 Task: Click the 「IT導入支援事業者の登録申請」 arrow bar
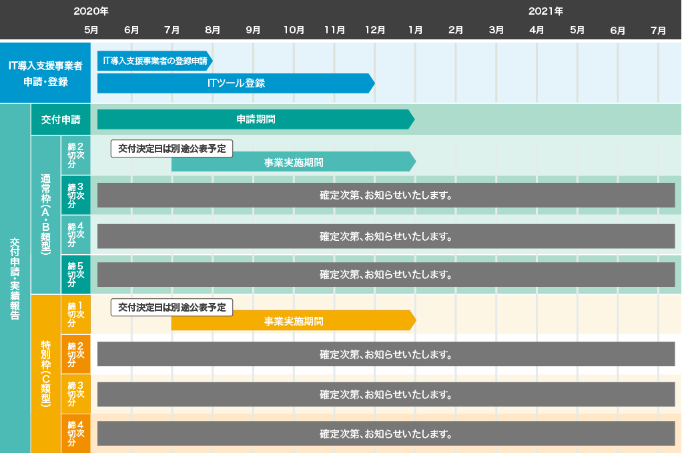click(155, 59)
